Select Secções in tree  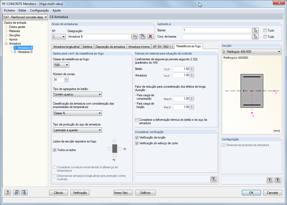click(15, 35)
